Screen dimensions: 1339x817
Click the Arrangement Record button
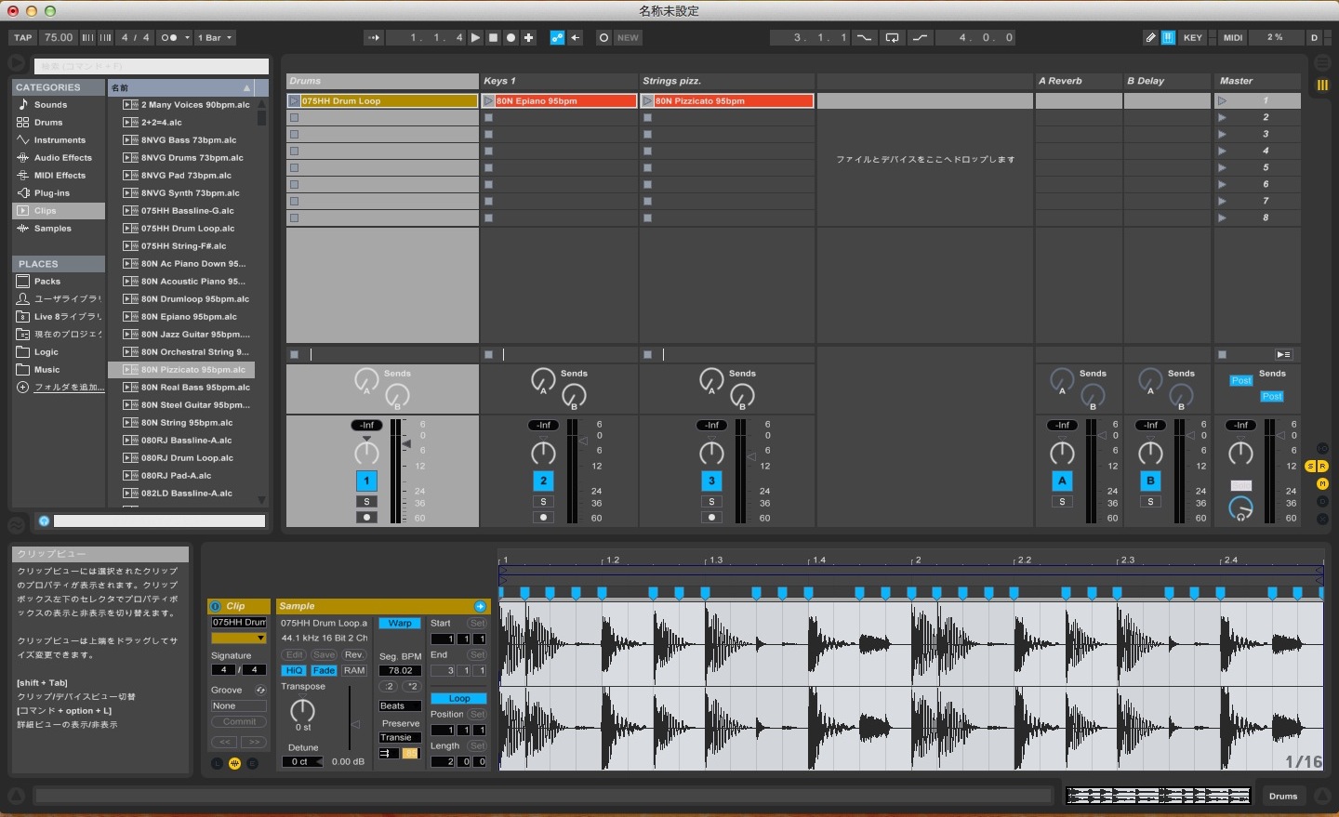click(510, 38)
